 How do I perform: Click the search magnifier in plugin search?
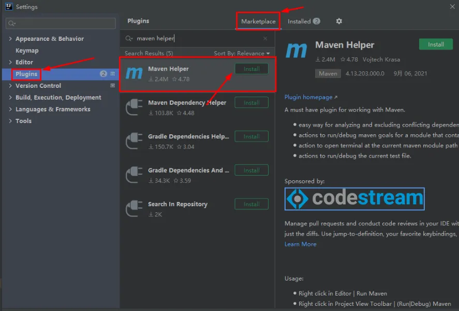(129, 38)
